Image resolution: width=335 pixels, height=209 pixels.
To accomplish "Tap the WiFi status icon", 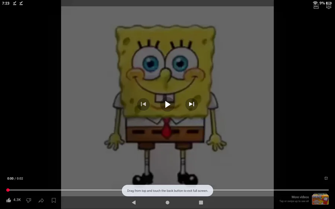I will pos(315,3).
